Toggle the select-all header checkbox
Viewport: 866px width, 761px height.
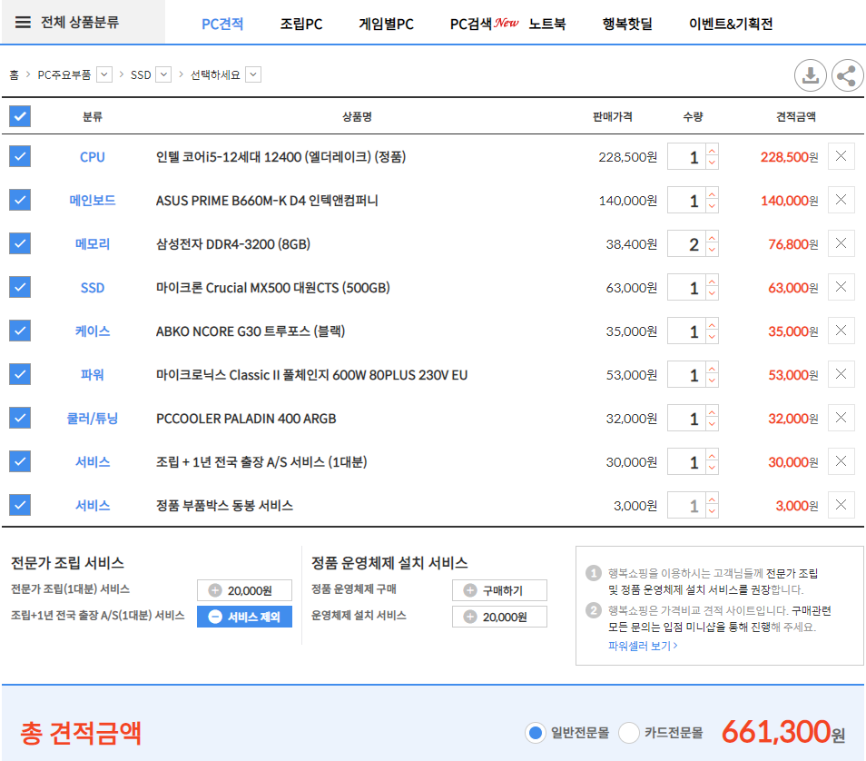pyautogui.click(x=20, y=116)
